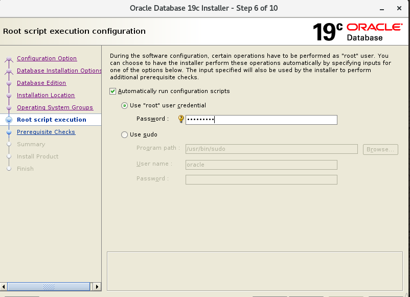Minimize the Oracle installer window

pyautogui.click(x=382, y=9)
